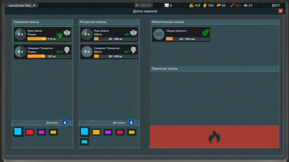Click the red bone resource icon showing 500
Screen dimensions: 289x162
(232, 5)
